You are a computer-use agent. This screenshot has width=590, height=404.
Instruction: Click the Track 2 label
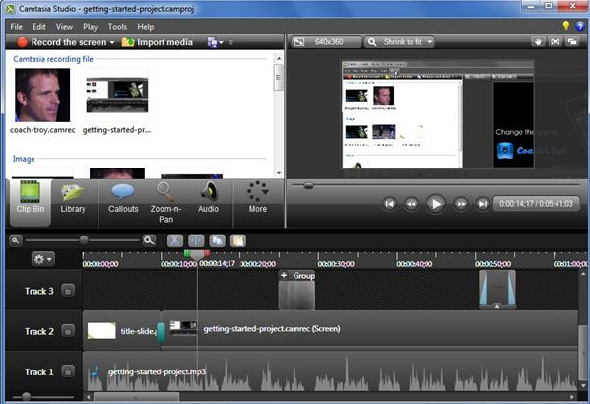point(39,331)
